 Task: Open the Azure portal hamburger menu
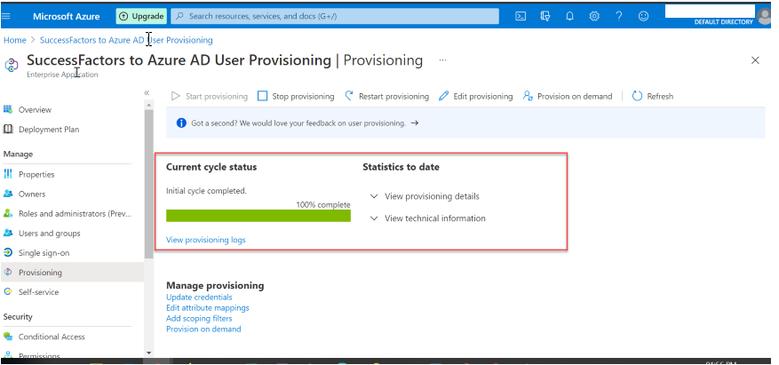point(6,16)
